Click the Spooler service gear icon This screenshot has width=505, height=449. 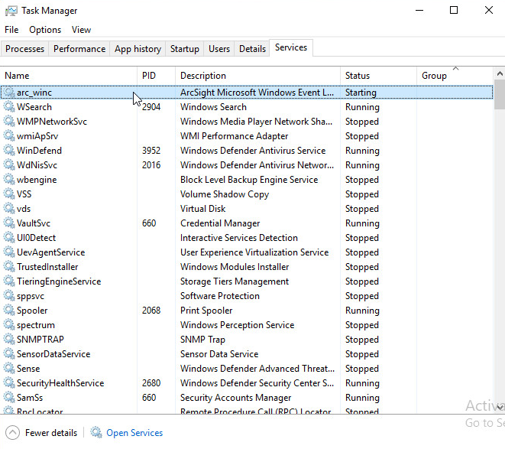[x=9, y=311]
